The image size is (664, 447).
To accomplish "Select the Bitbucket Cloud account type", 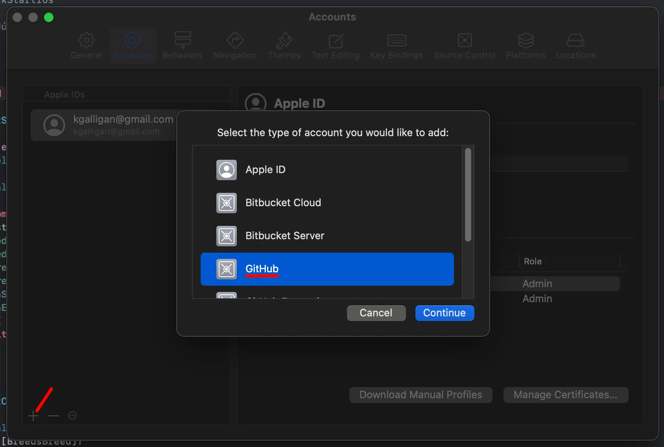I will 327,203.
